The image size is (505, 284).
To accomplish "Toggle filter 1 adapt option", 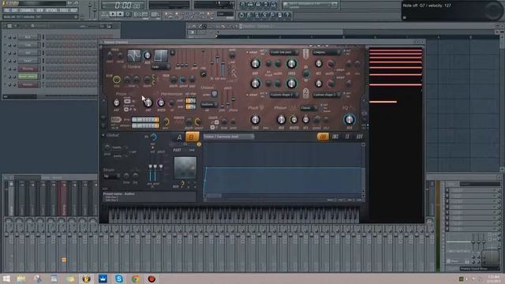I will tap(252, 52).
